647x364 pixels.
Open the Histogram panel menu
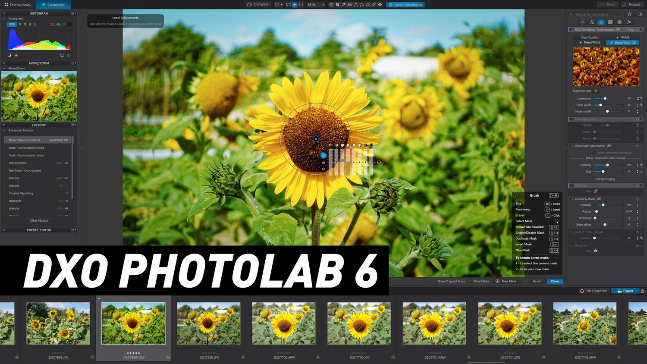click(74, 13)
